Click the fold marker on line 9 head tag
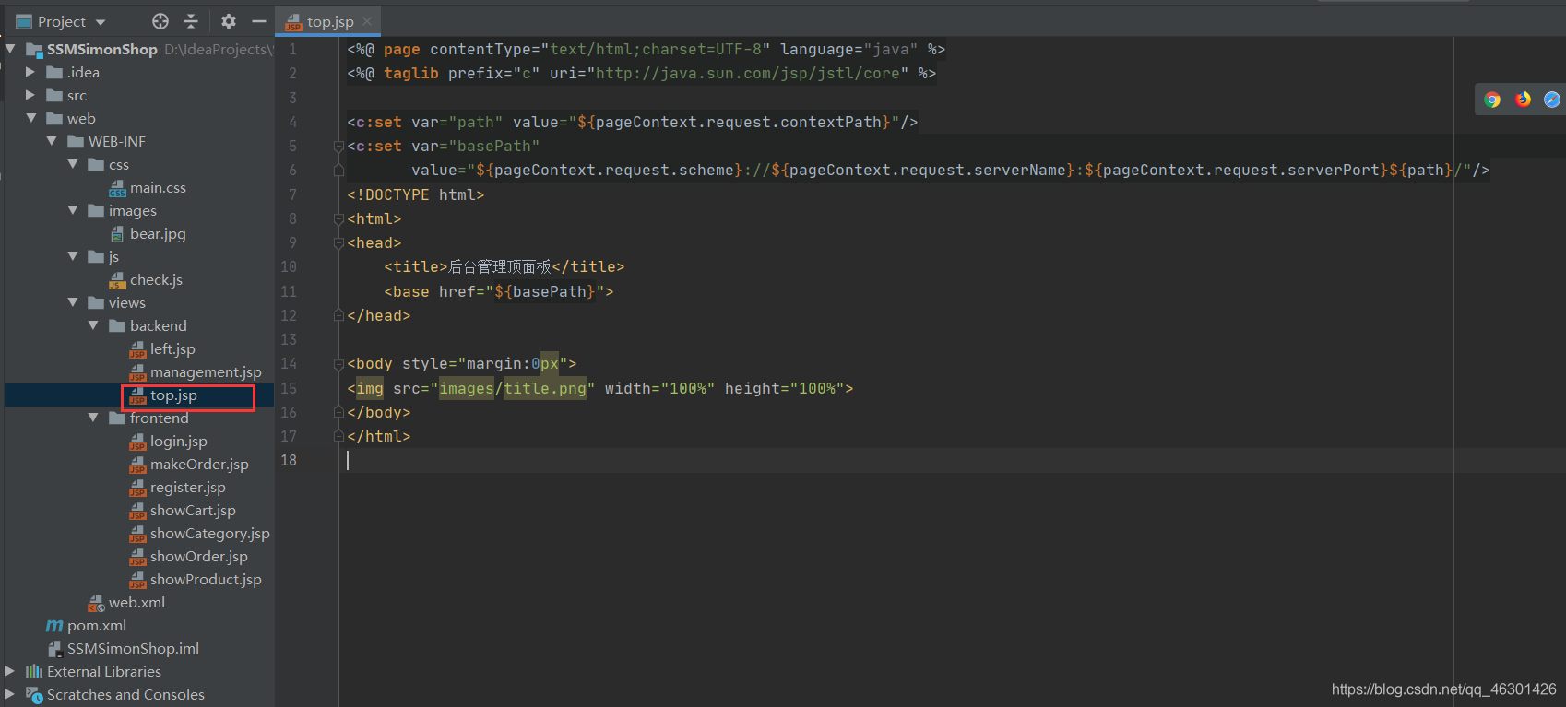The image size is (1566, 707). pyautogui.click(x=338, y=242)
